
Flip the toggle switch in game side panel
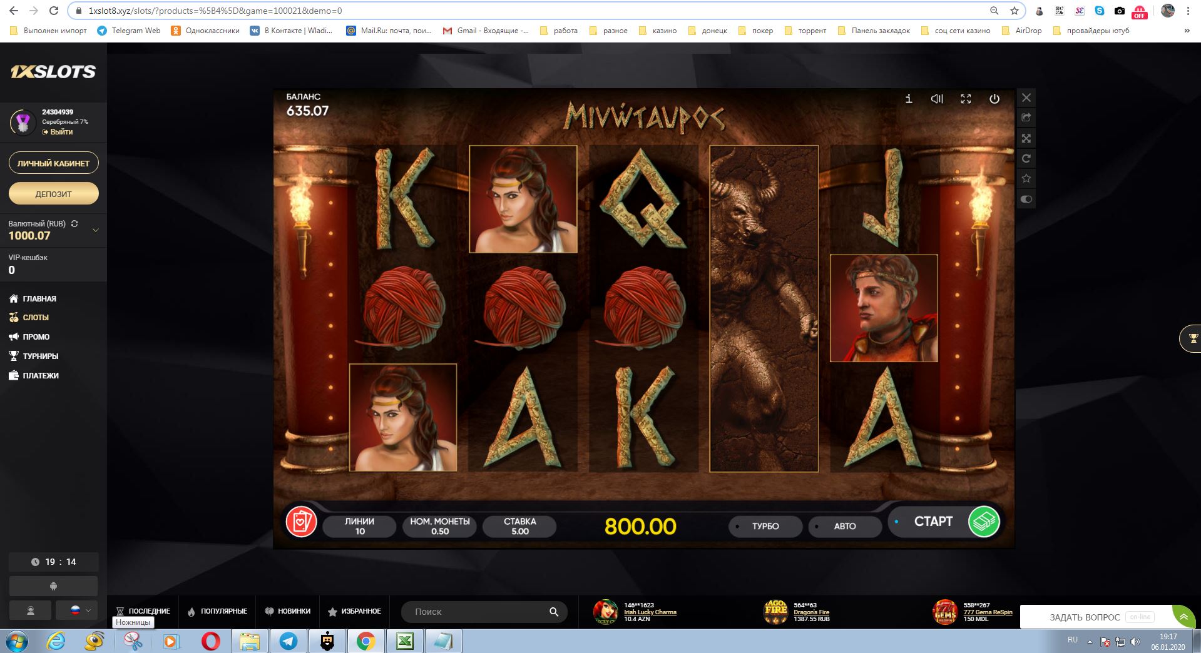1026,200
